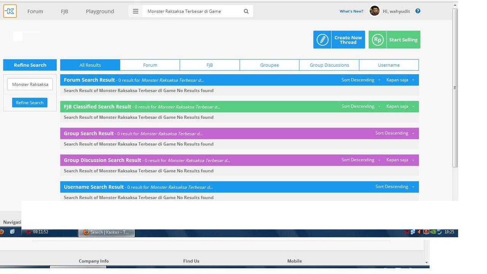Click the blue Refine Search submit button
The height and width of the screenshot is (274, 487).
(30, 102)
